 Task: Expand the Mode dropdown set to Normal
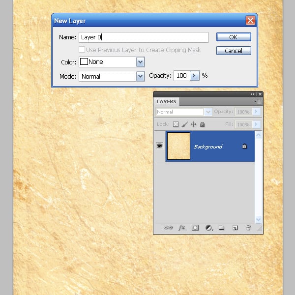click(140, 76)
